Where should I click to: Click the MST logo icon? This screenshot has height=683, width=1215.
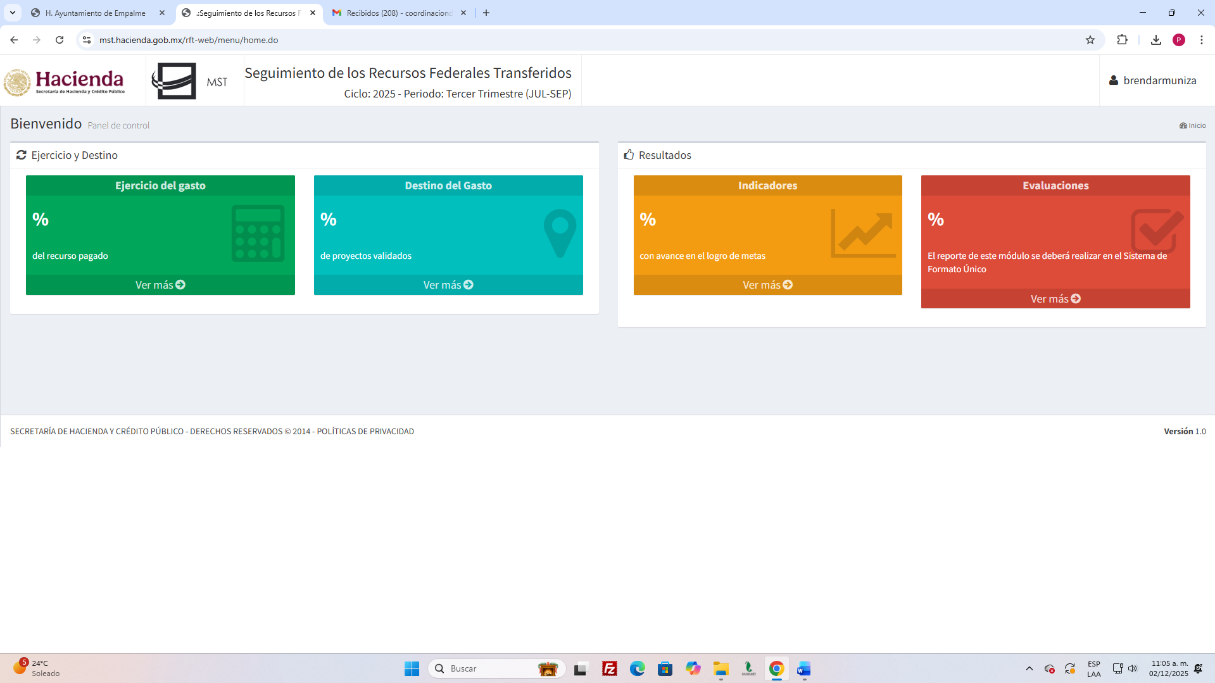tap(174, 81)
